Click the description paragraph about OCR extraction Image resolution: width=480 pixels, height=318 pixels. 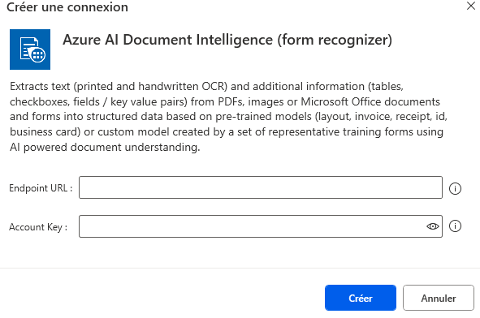[x=229, y=117]
